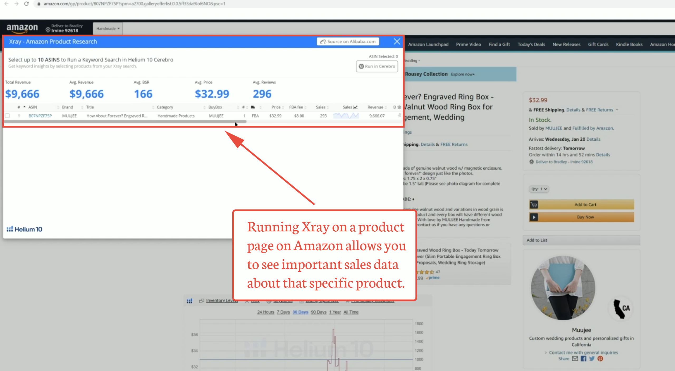Check the box for ASIN B07NPZF75P
Screen dimensions: 675x371
7,116
